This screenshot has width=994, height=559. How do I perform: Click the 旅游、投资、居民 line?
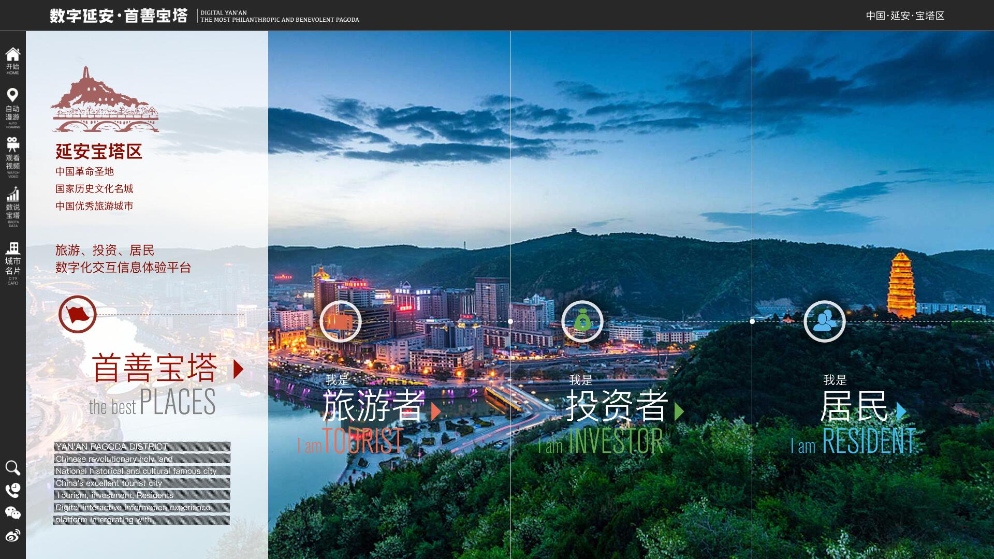coord(105,251)
